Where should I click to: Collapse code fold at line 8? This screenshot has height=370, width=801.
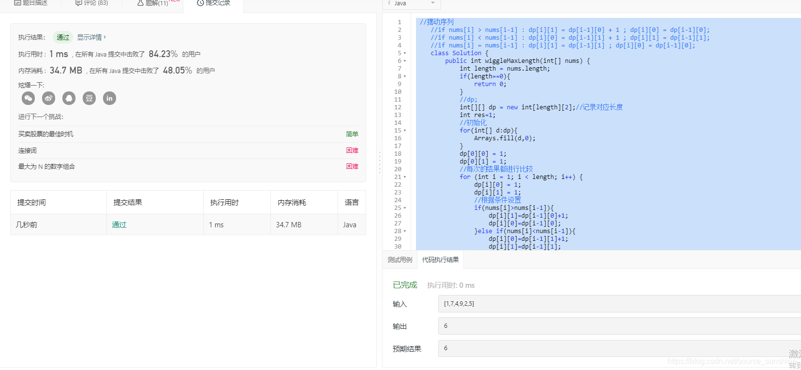pyautogui.click(x=405, y=76)
